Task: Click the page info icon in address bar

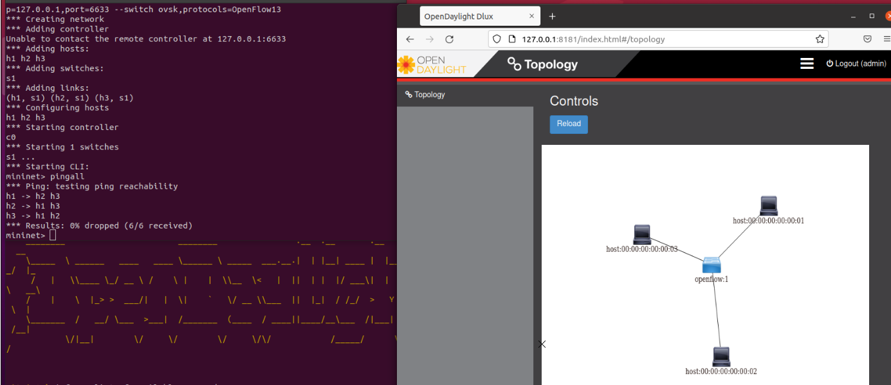Action: [x=511, y=39]
